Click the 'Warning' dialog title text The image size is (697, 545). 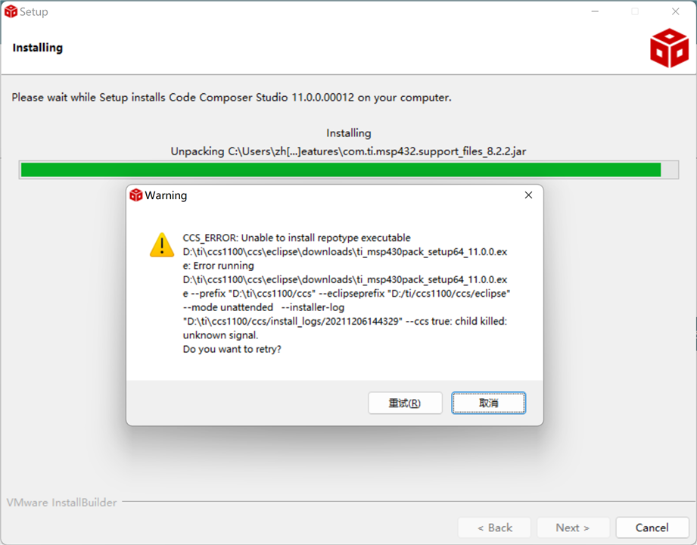166,195
